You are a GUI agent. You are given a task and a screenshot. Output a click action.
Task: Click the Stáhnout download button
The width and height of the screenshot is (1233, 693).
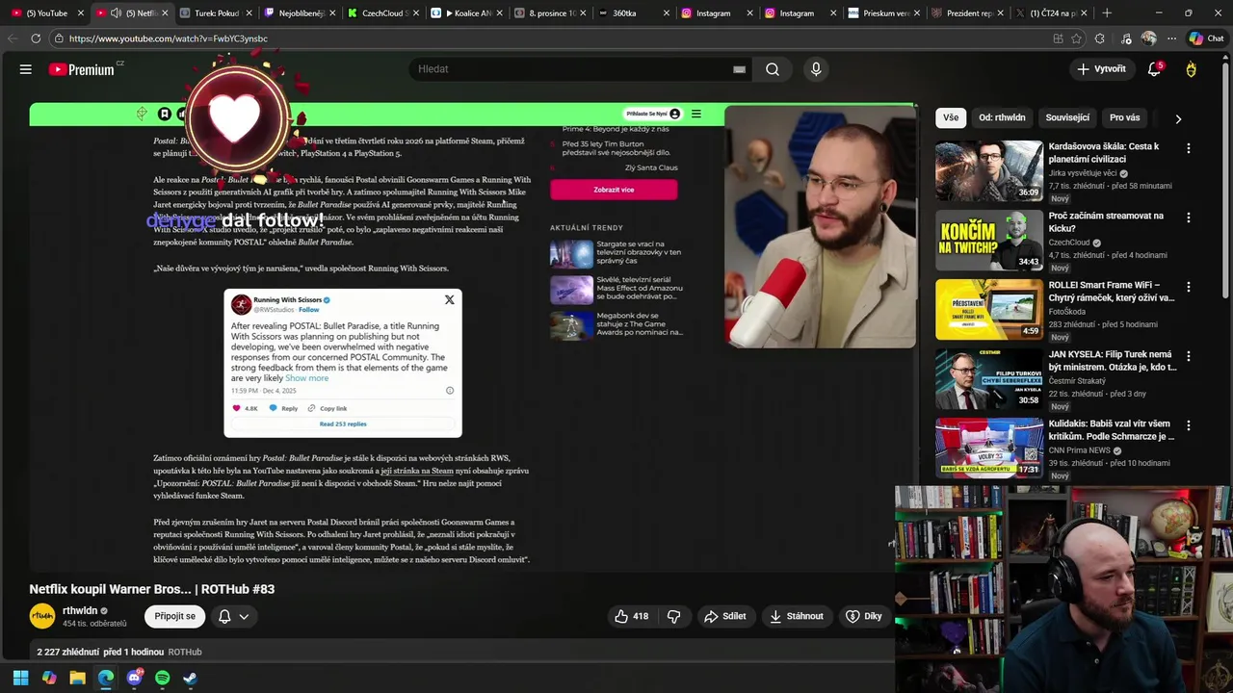click(x=796, y=616)
